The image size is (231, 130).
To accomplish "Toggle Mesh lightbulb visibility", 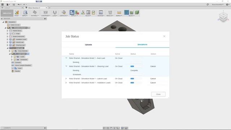I will [13, 68].
